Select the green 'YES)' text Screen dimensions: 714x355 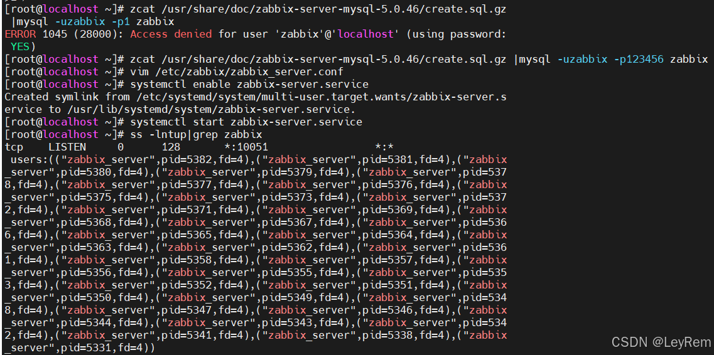point(23,46)
